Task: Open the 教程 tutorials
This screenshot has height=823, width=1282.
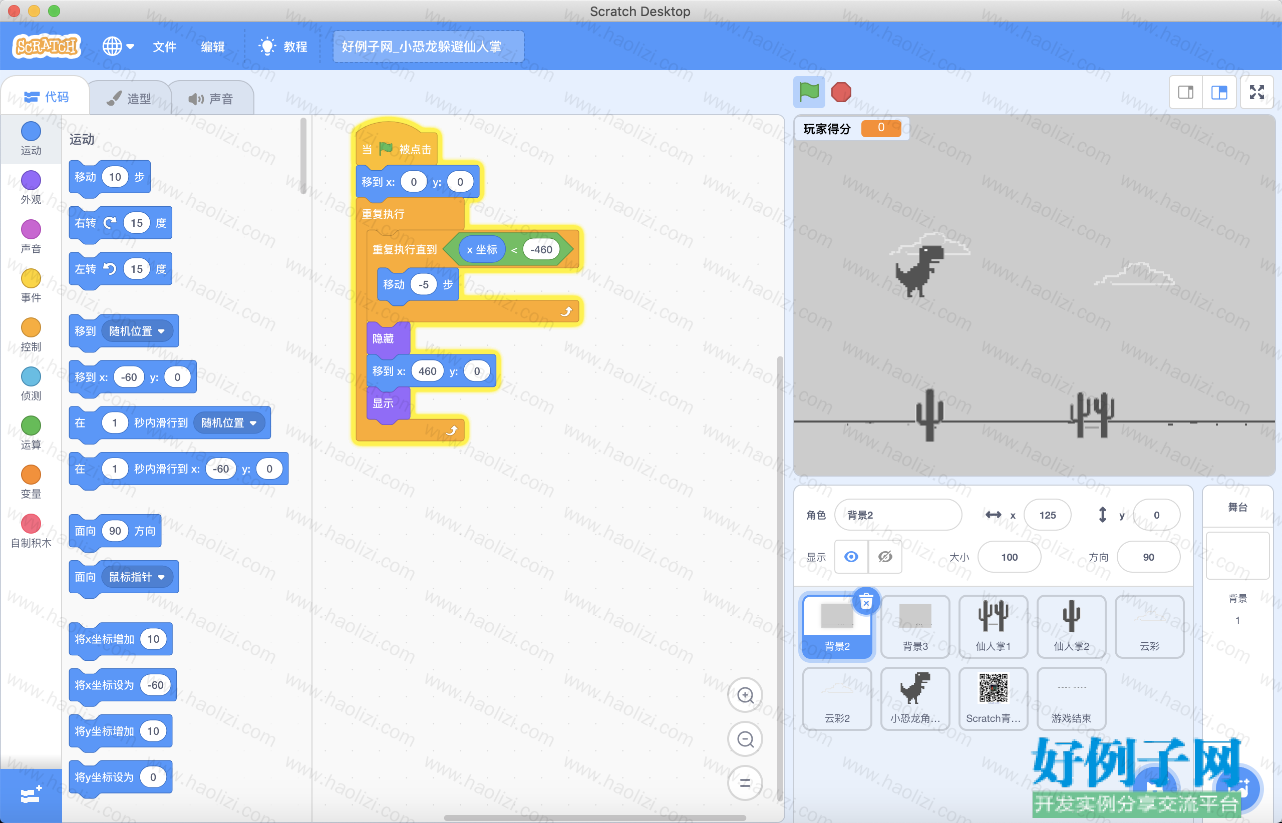Action: point(283,47)
